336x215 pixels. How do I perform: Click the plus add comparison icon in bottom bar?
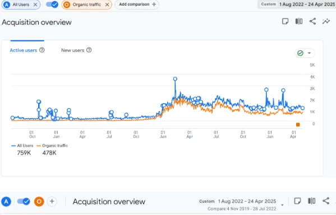52,202
